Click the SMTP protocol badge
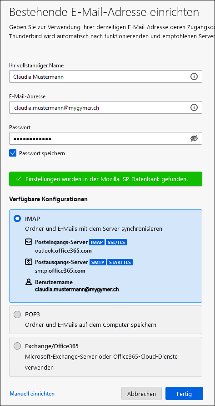The width and height of the screenshot is (215, 406). pos(98,262)
